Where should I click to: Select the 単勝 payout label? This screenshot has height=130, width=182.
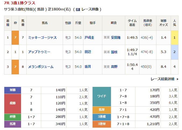(x=13, y=90)
